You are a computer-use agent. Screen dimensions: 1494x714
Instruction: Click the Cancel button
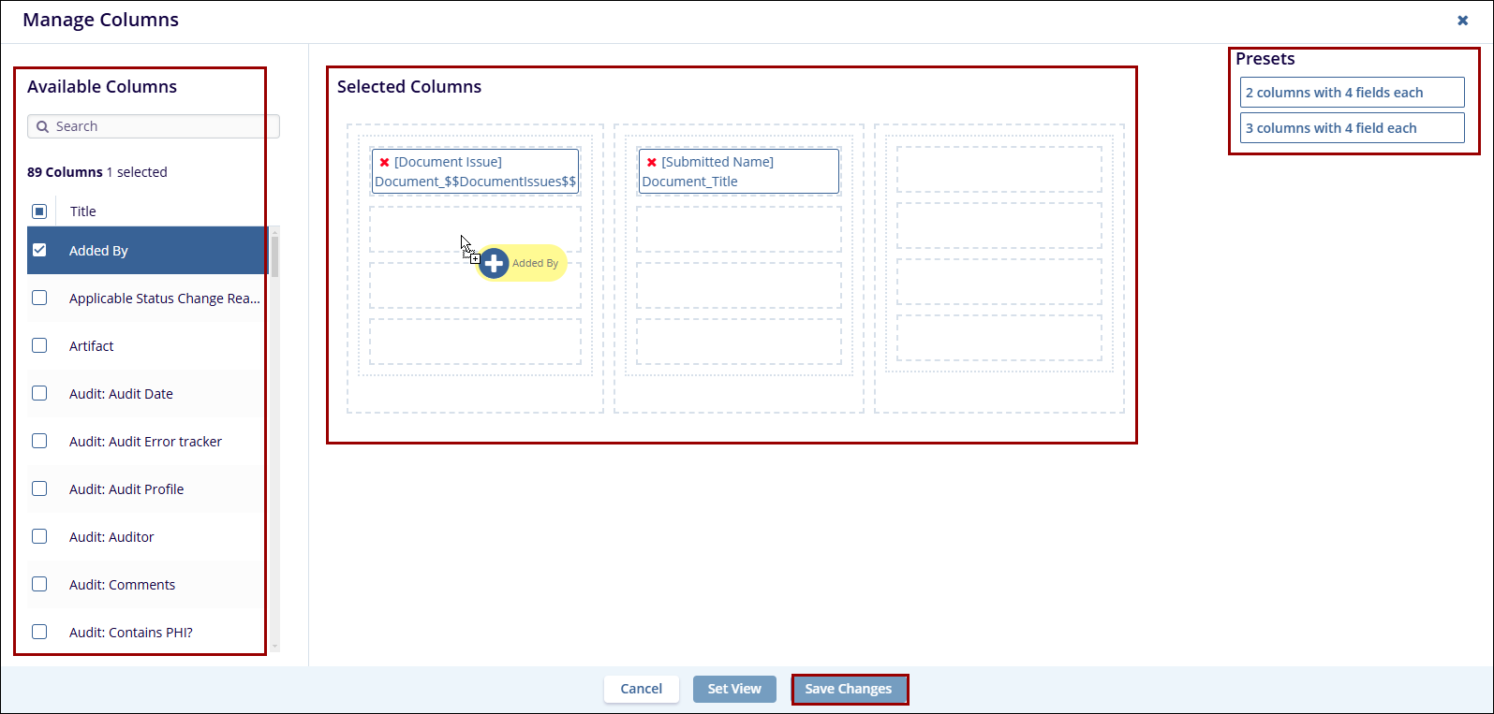coord(641,689)
